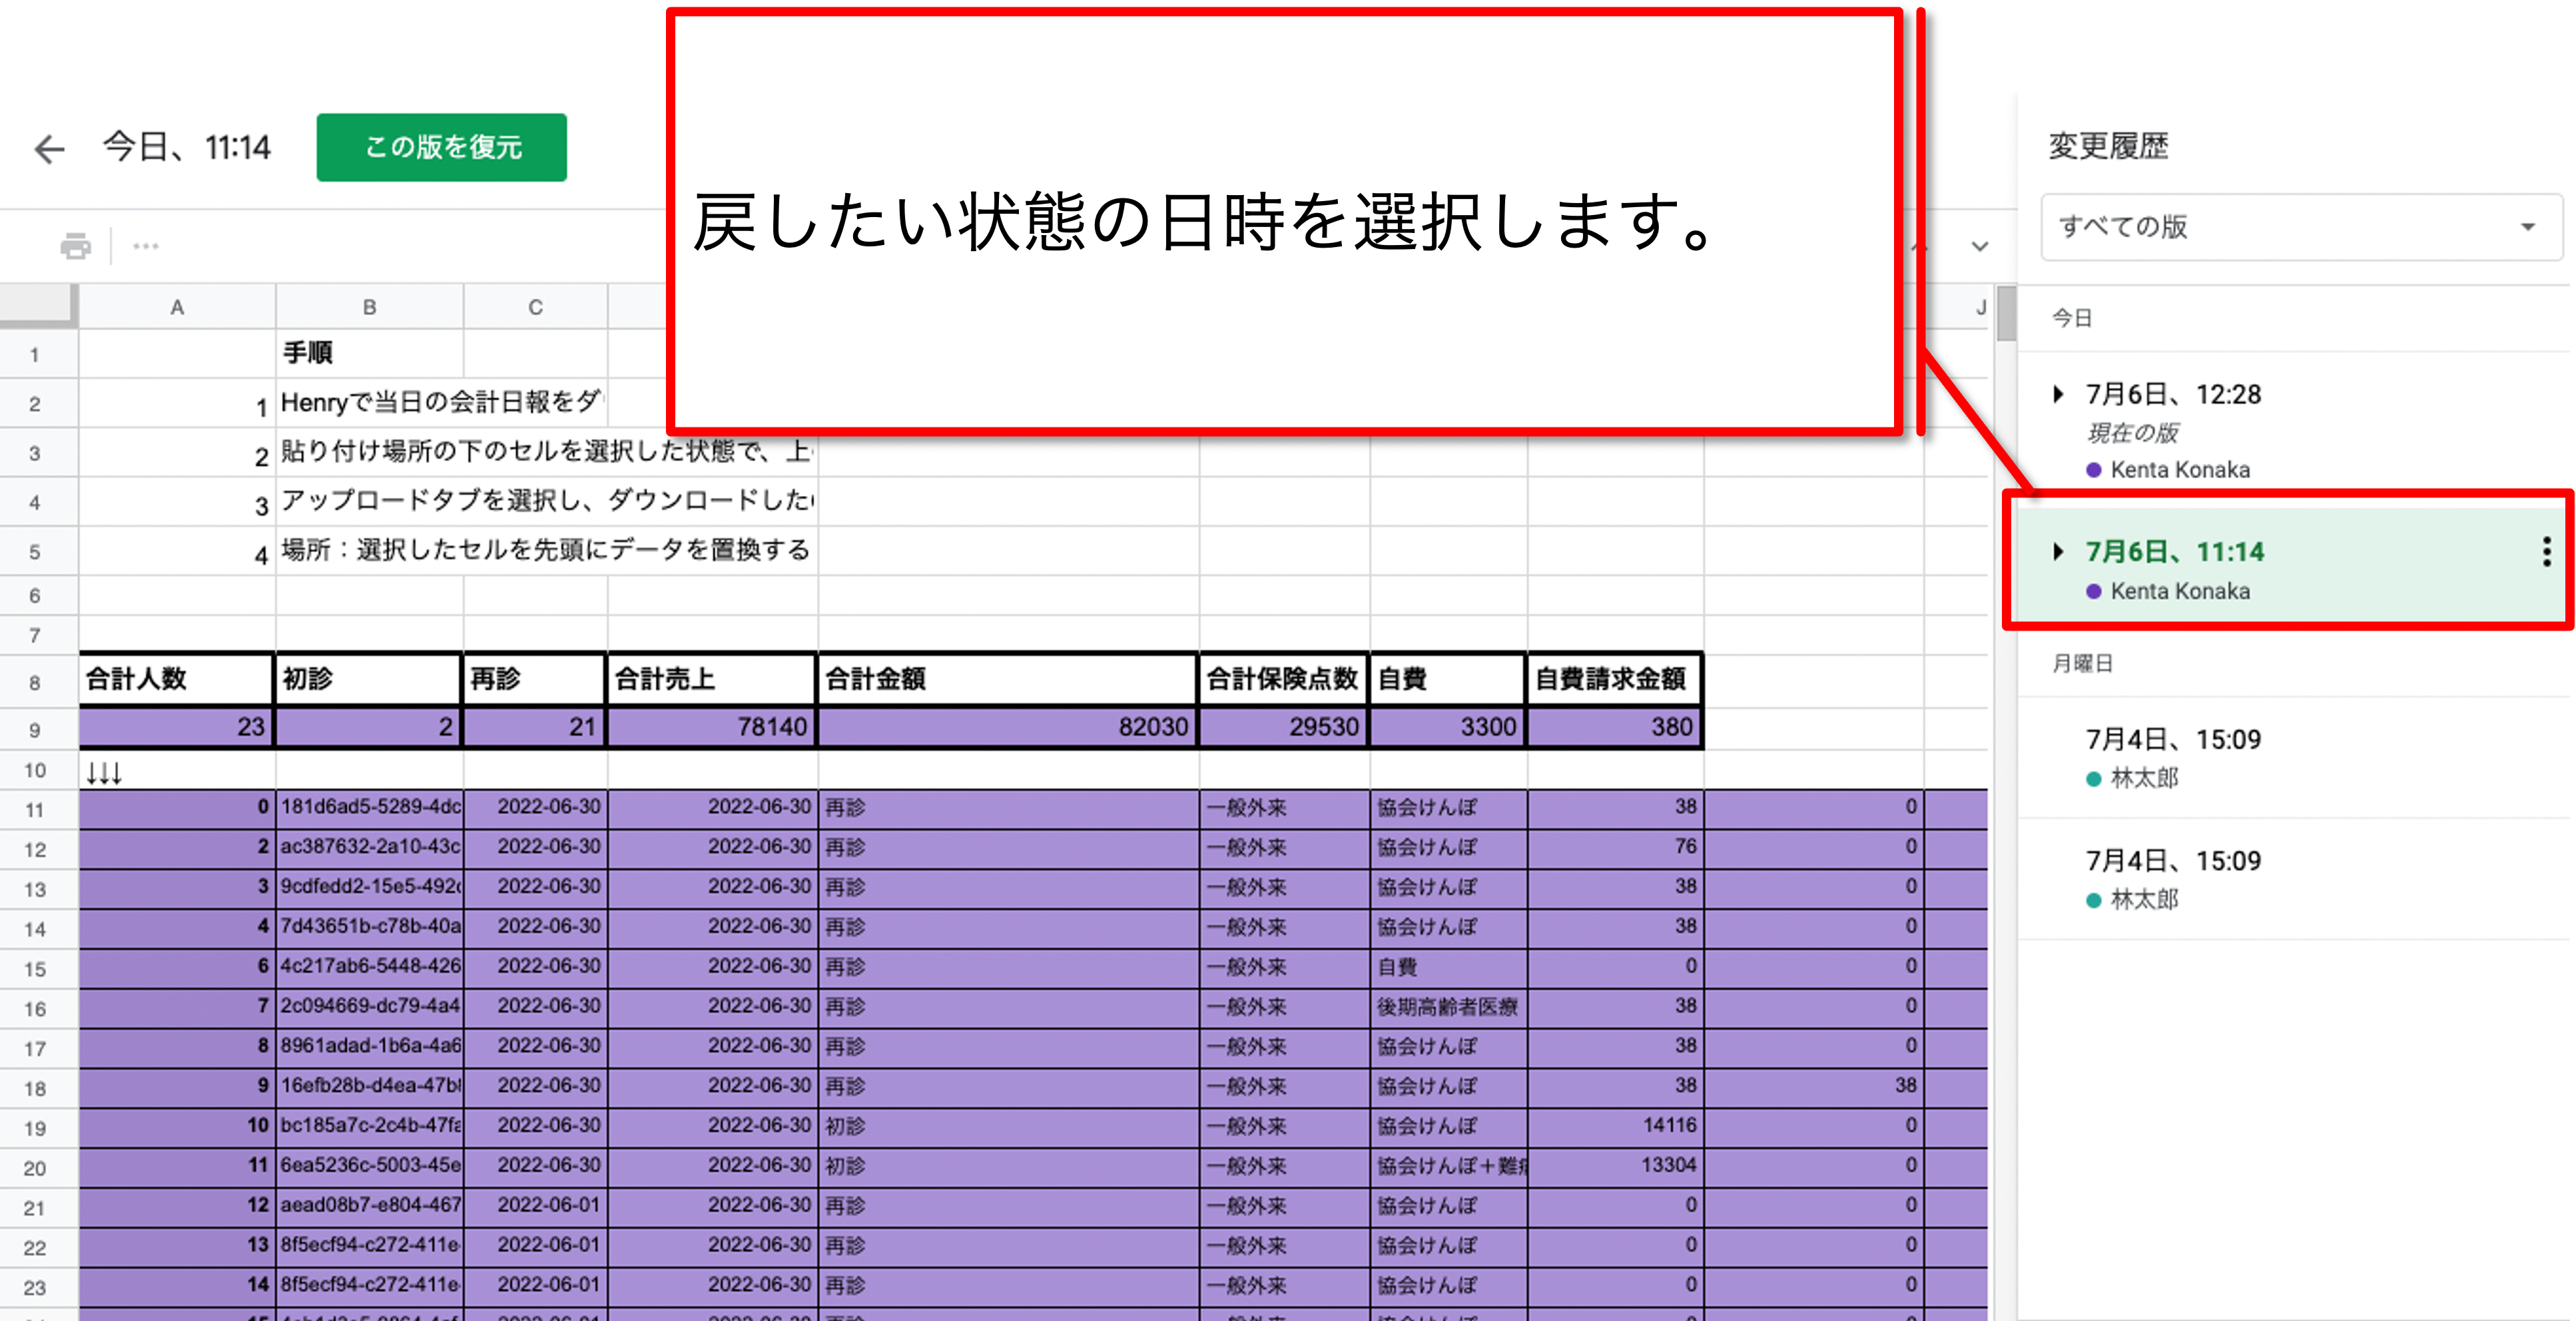The image size is (2576, 1321).
Task: Click the ↓↓↓ cell in row 10
Action: (176, 771)
